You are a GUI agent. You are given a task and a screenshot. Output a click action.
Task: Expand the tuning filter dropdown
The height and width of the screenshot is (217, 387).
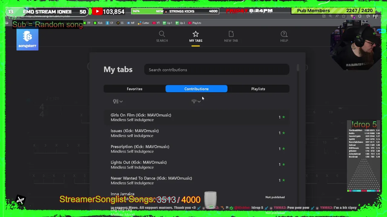click(196, 101)
